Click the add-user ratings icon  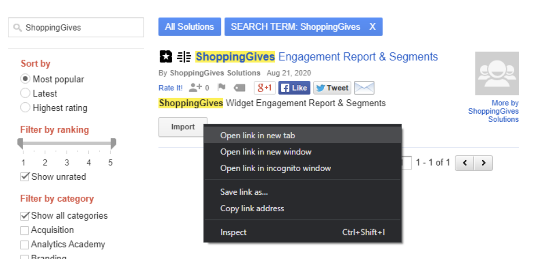click(x=195, y=88)
